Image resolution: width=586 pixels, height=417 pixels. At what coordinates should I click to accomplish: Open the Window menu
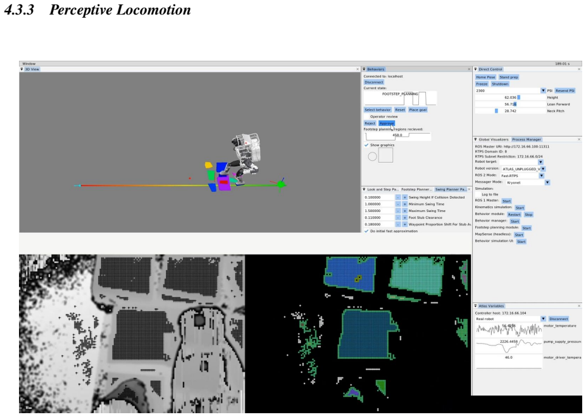coord(28,64)
